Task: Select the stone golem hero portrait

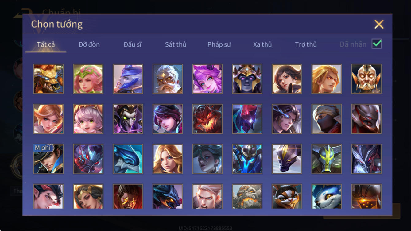Action: [x=247, y=196]
